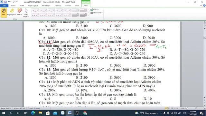Click the zoom slider track
This screenshot has width=206, height=116.
click(195, 108)
